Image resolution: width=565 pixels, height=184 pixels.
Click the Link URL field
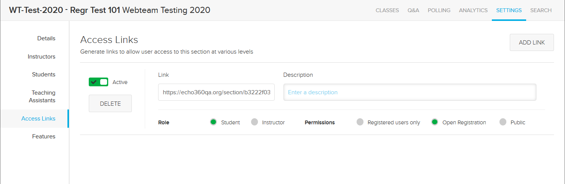216,92
